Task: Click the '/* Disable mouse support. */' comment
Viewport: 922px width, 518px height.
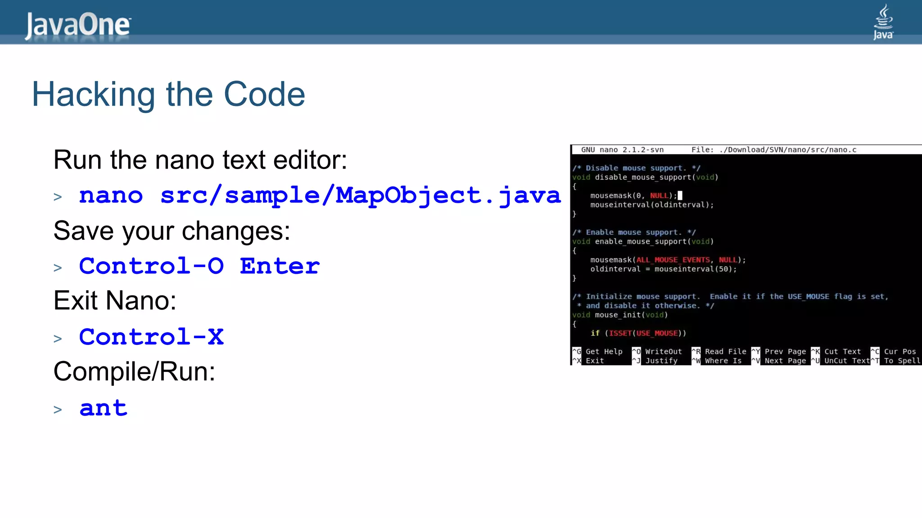Action: [x=636, y=168]
